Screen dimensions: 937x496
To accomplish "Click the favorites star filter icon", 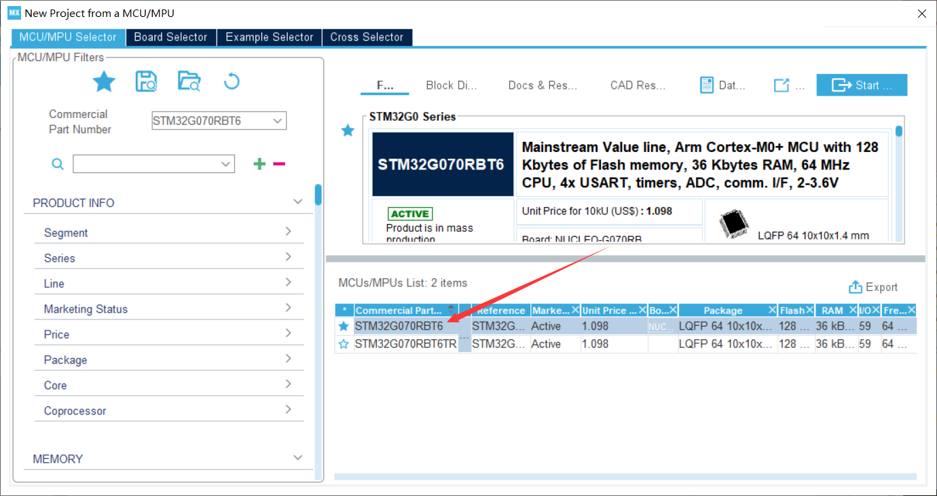I will click(x=104, y=82).
